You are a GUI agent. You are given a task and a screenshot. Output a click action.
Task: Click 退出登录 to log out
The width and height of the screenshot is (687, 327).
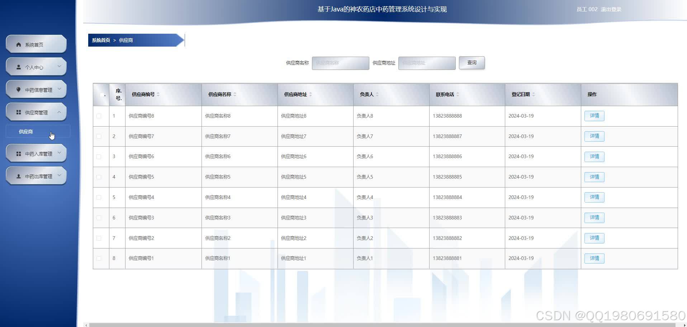click(611, 9)
